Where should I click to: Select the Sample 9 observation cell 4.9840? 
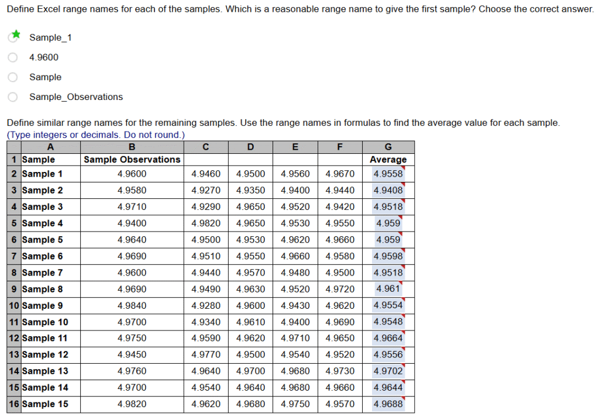pos(132,305)
